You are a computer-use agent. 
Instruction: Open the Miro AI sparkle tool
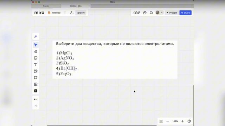(36, 36)
